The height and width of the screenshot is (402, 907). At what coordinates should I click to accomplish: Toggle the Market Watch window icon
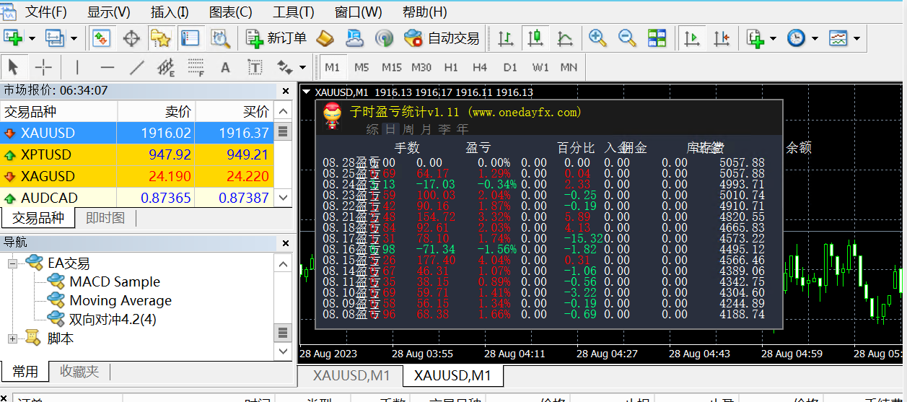click(101, 38)
